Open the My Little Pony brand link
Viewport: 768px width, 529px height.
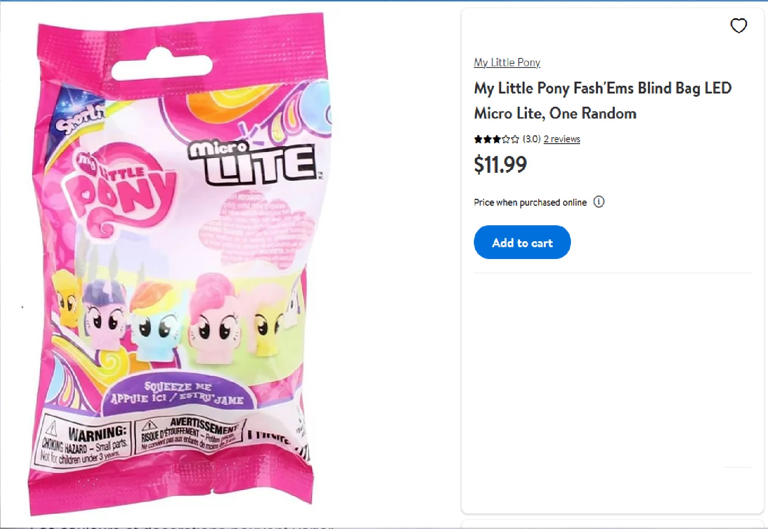pos(507,62)
